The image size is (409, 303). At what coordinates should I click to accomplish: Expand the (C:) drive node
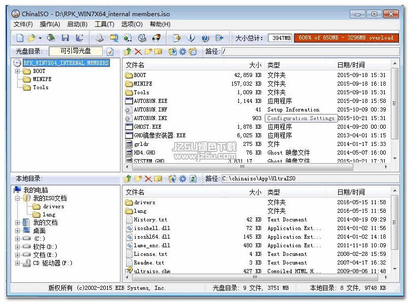tap(17, 239)
